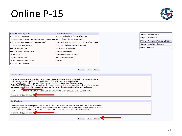The height and width of the screenshot is (136, 182).
Task: Click the Online P-15 slide title
Action: [x=37, y=14]
